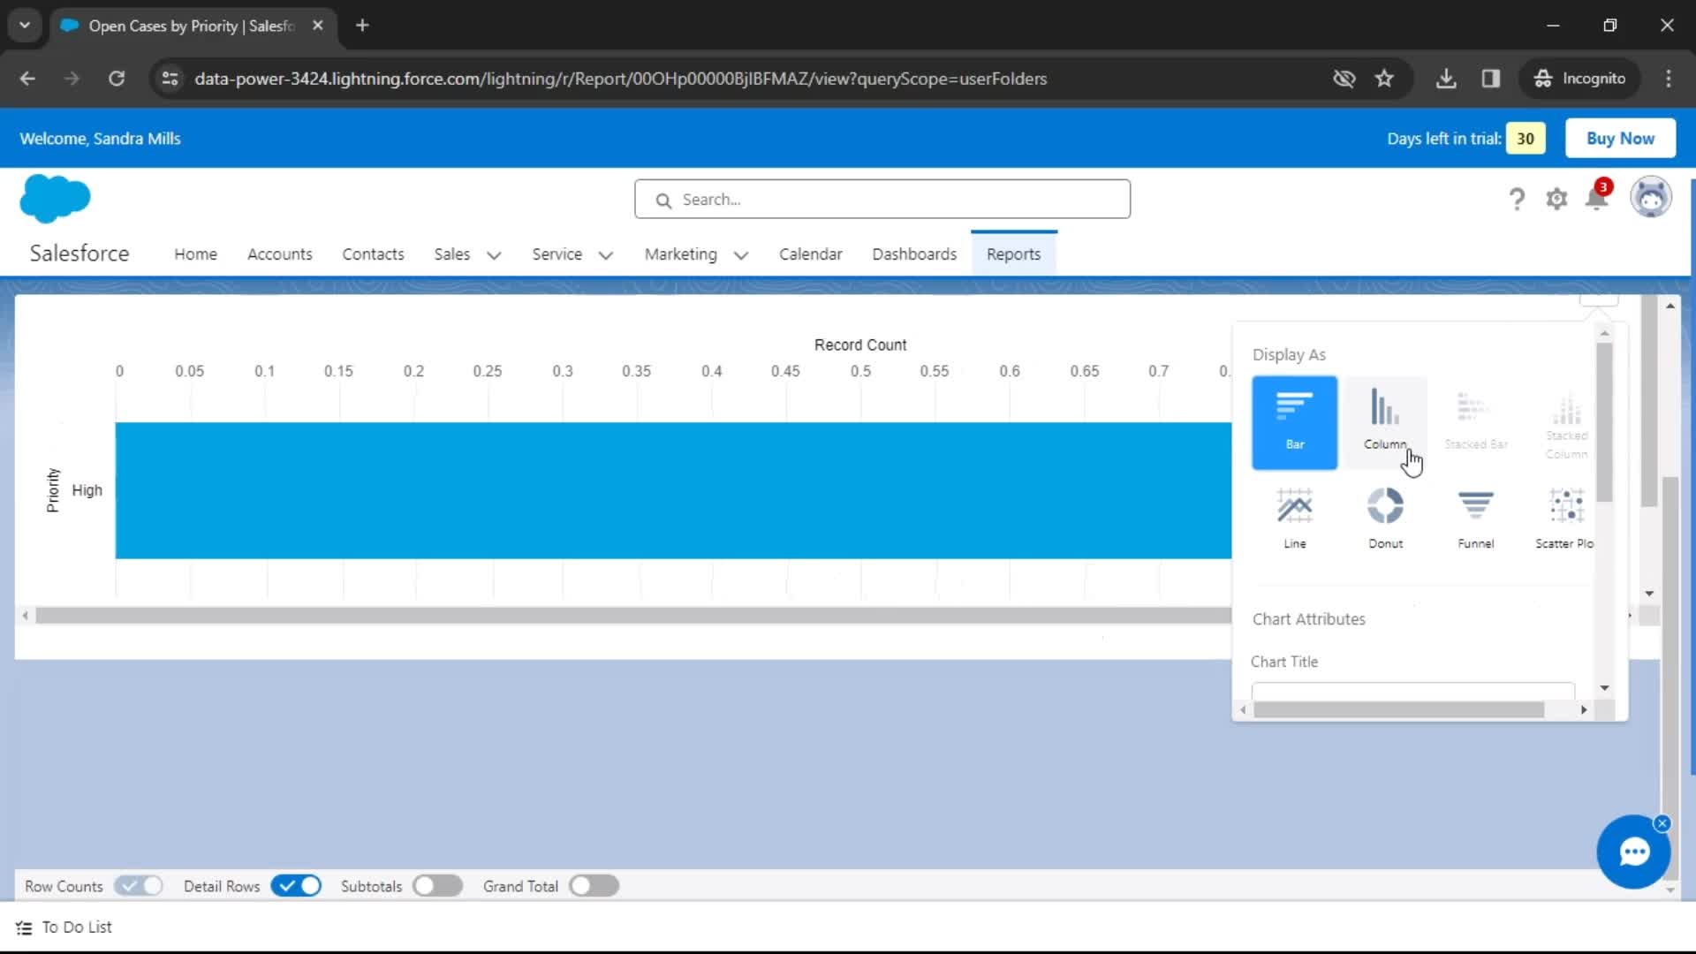
Task: Open the user profile avatar
Action: [x=1650, y=197]
